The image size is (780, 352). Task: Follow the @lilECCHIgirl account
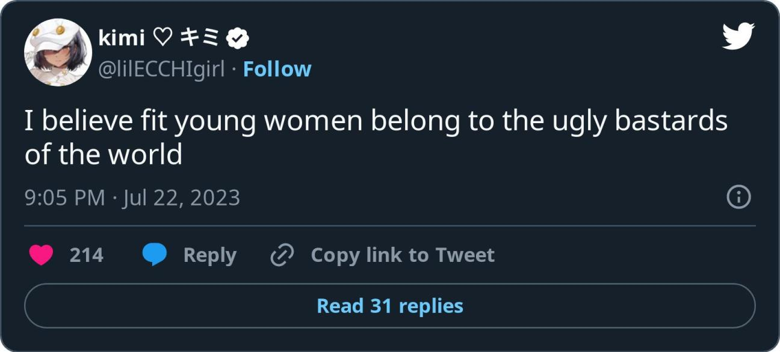click(277, 69)
